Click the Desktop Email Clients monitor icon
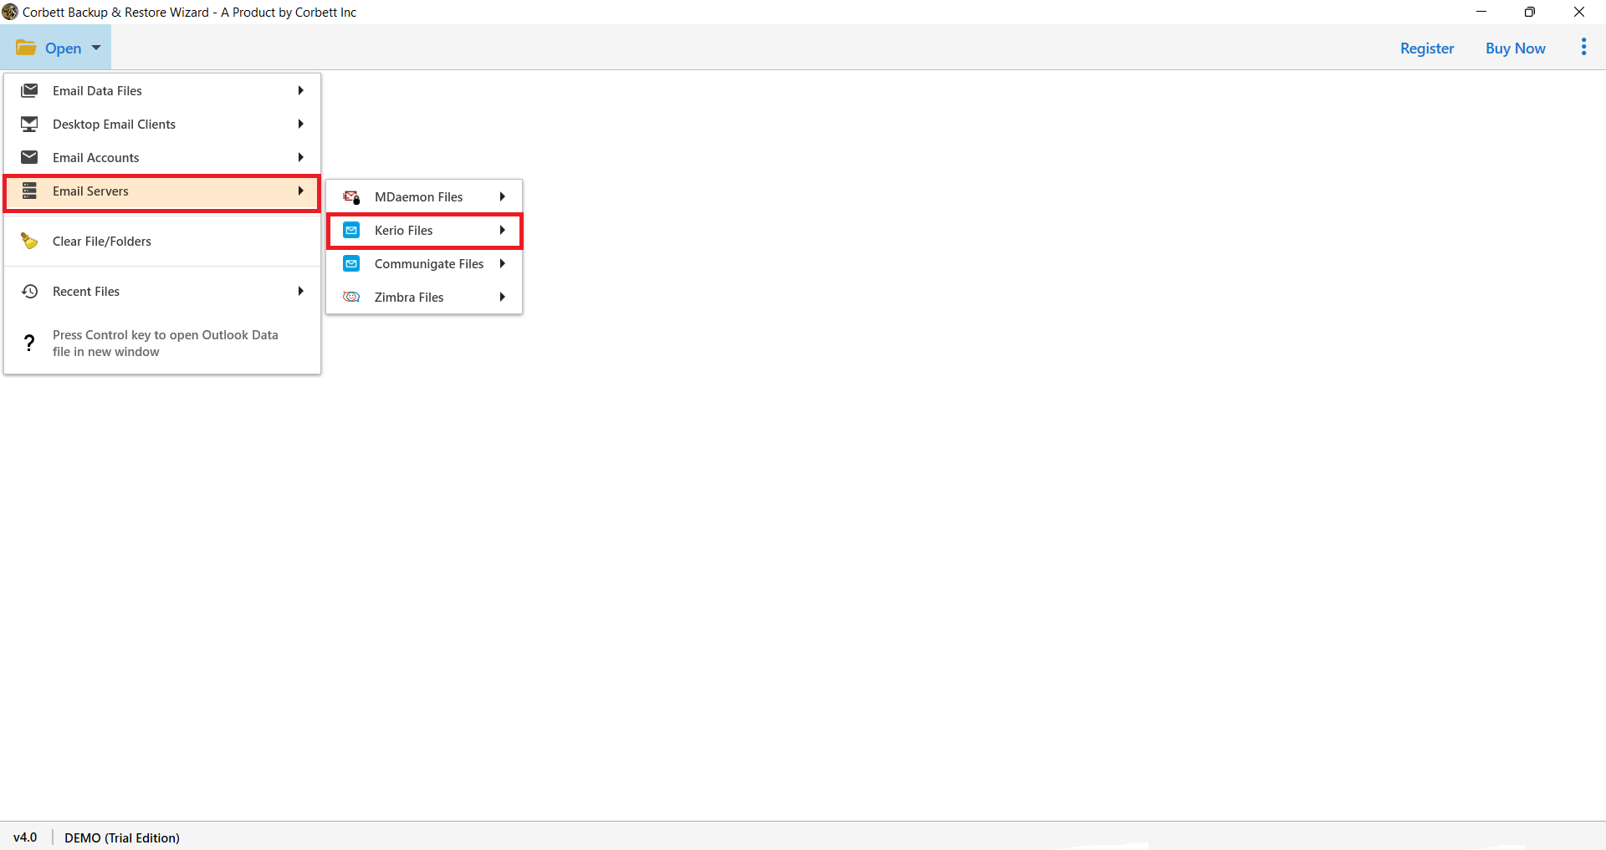 click(29, 124)
